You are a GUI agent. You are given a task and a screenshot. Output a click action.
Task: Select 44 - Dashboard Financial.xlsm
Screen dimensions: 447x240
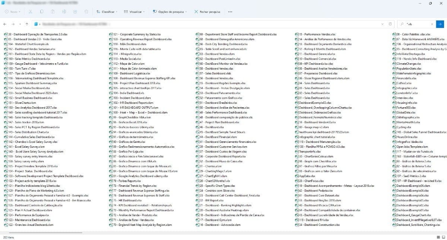216,137
